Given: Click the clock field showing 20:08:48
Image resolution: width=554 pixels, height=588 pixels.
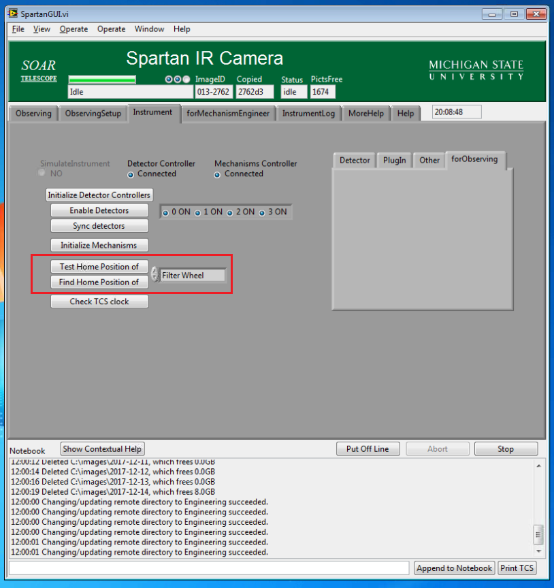Looking at the screenshot, I should click(x=457, y=112).
